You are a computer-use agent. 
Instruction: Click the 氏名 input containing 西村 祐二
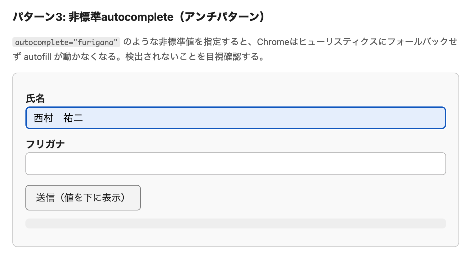click(236, 118)
